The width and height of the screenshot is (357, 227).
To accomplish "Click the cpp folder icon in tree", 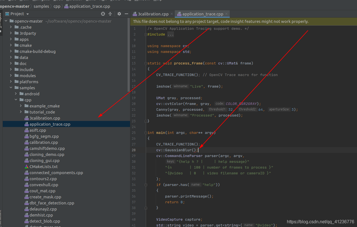I will point(22,100).
